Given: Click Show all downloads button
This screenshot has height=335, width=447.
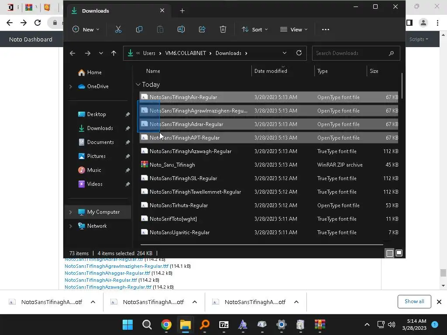Looking at the screenshot, I should [414, 301].
